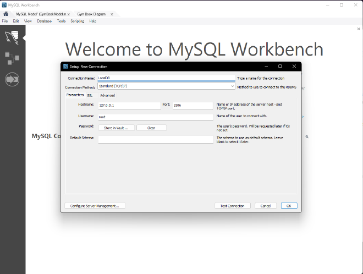
Task: Switch to the MySQL Model GymBookModel tab
Action: [x=41, y=14]
